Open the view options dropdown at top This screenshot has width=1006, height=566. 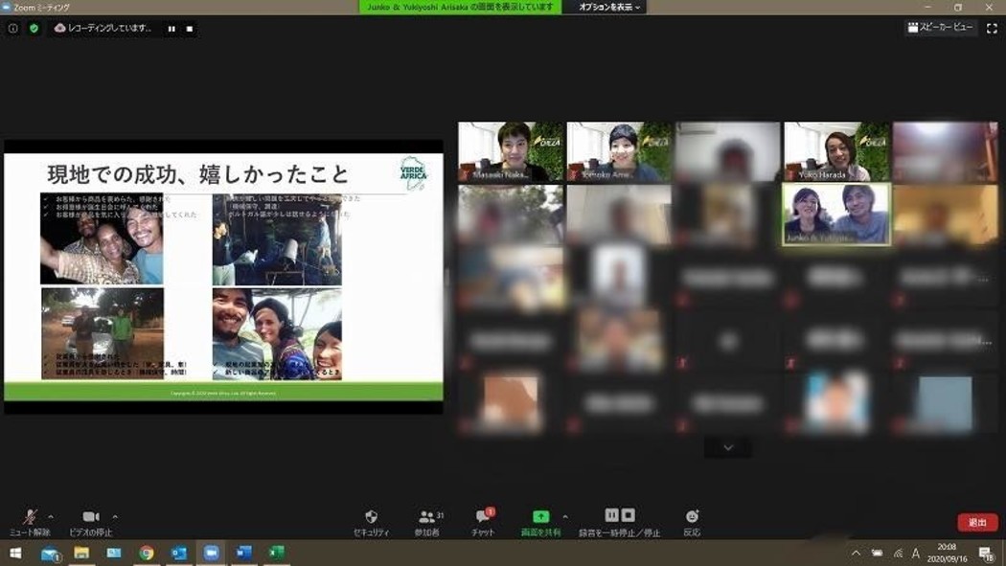pos(610,7)
